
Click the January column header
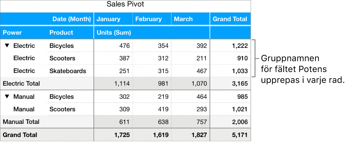coord(108,19)
